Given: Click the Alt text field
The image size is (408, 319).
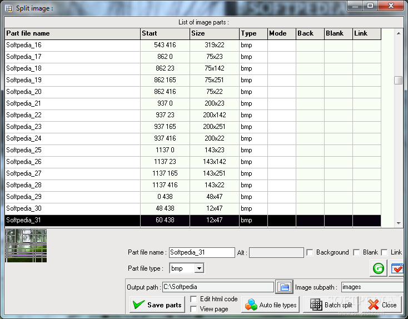Looking at the screenshot, I should (276, 252).
